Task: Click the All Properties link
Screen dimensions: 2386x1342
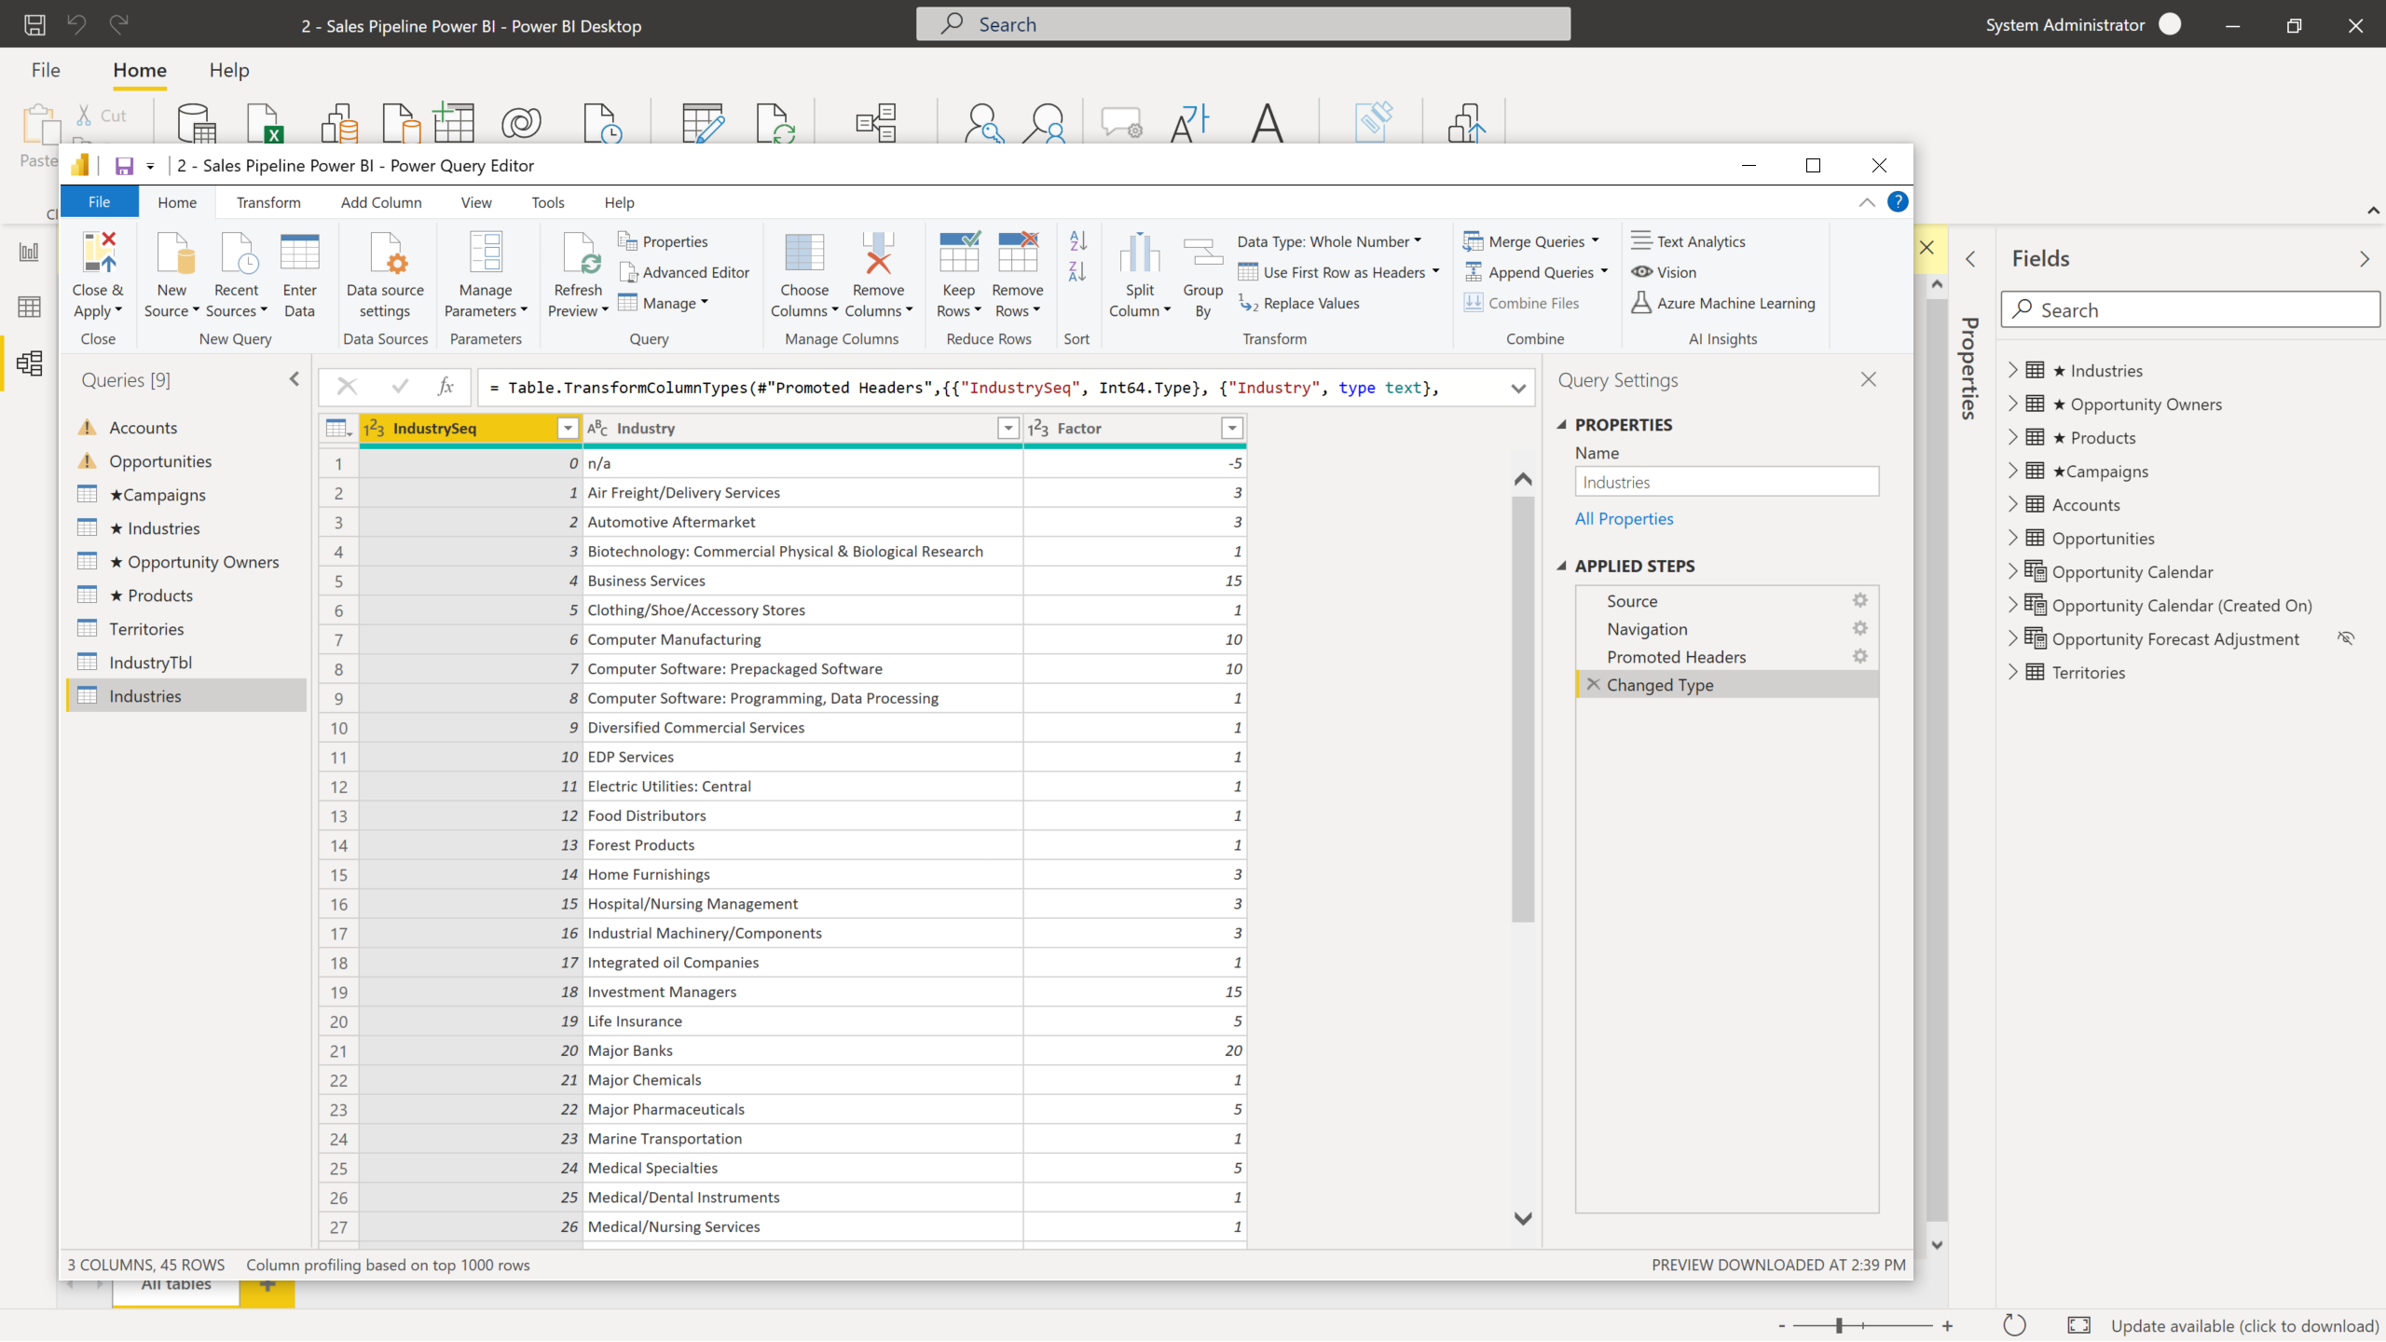Action: (x=1623, y=518)
